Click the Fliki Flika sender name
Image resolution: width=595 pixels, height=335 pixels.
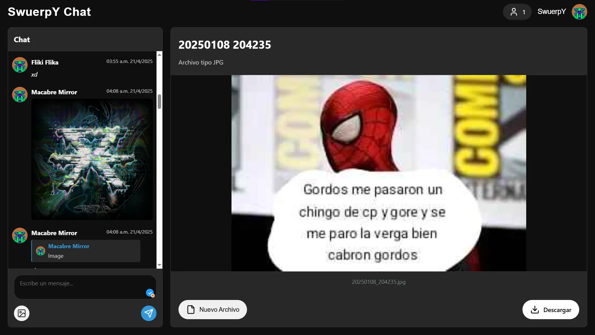[x=45, y=62]
